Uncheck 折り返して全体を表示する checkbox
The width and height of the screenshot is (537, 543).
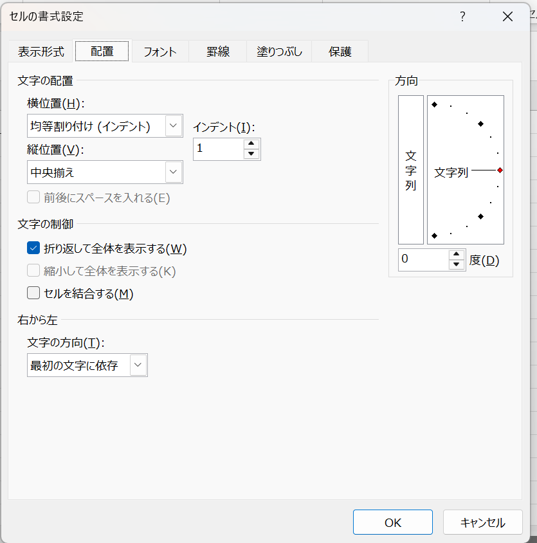point(34,248)
